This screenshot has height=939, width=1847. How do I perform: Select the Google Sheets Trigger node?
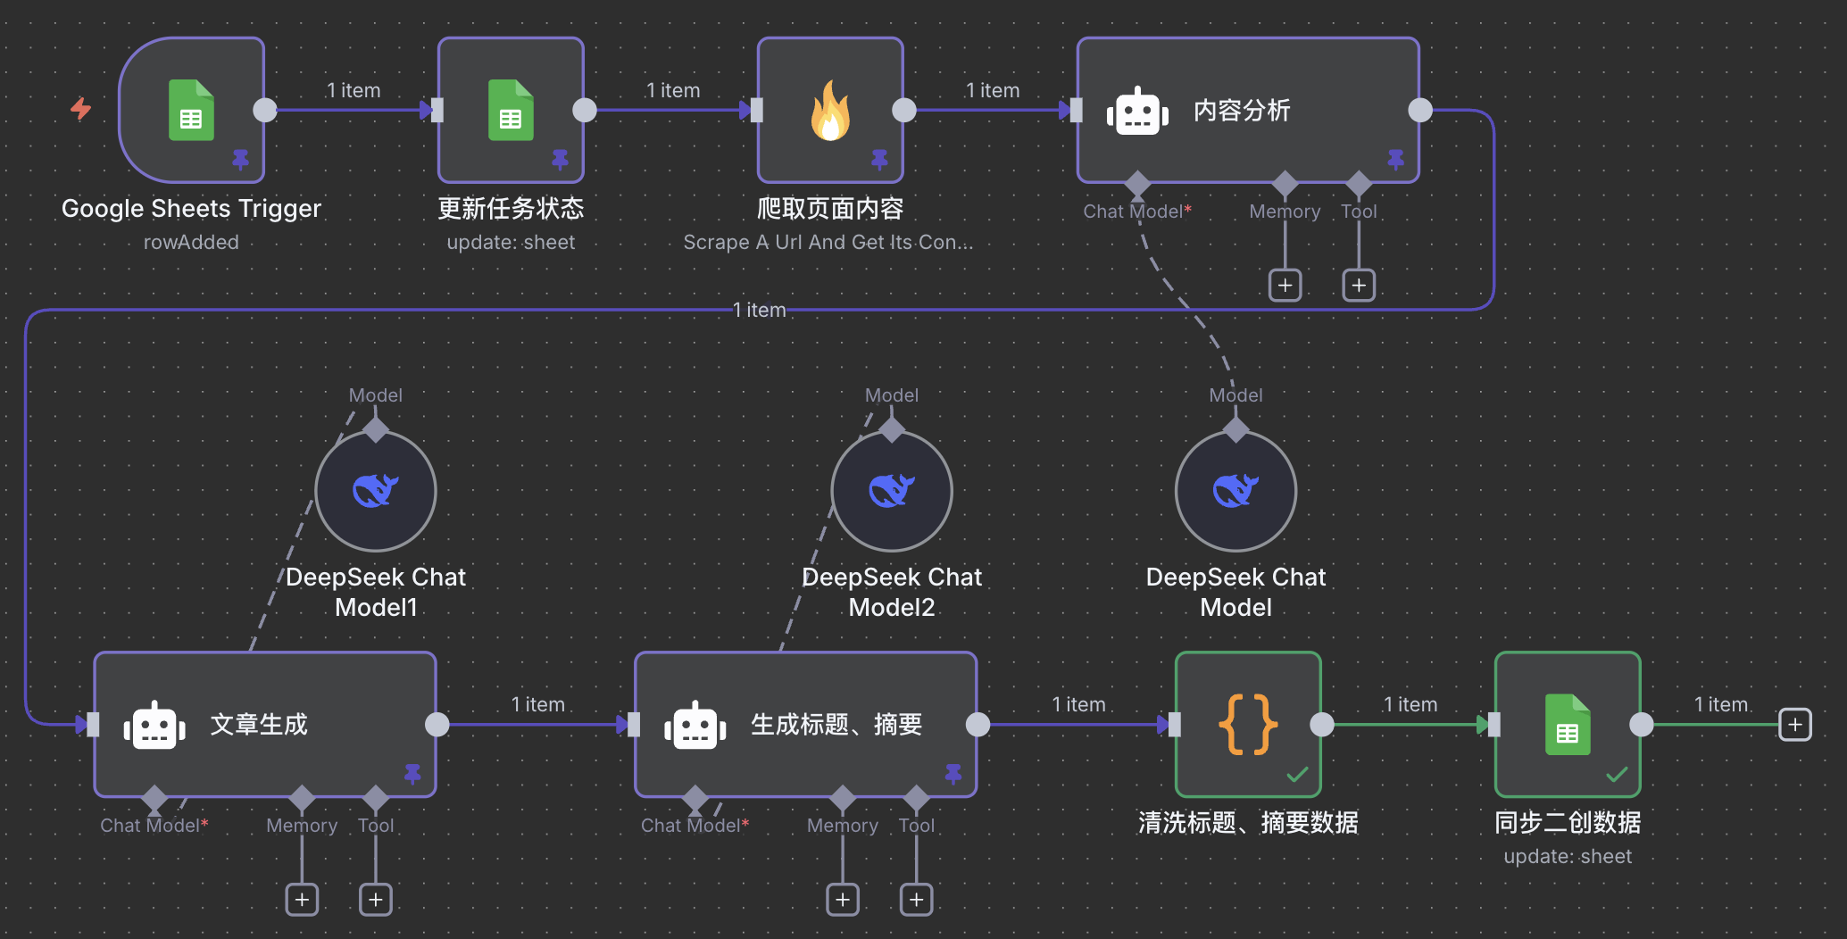point(191,111)
